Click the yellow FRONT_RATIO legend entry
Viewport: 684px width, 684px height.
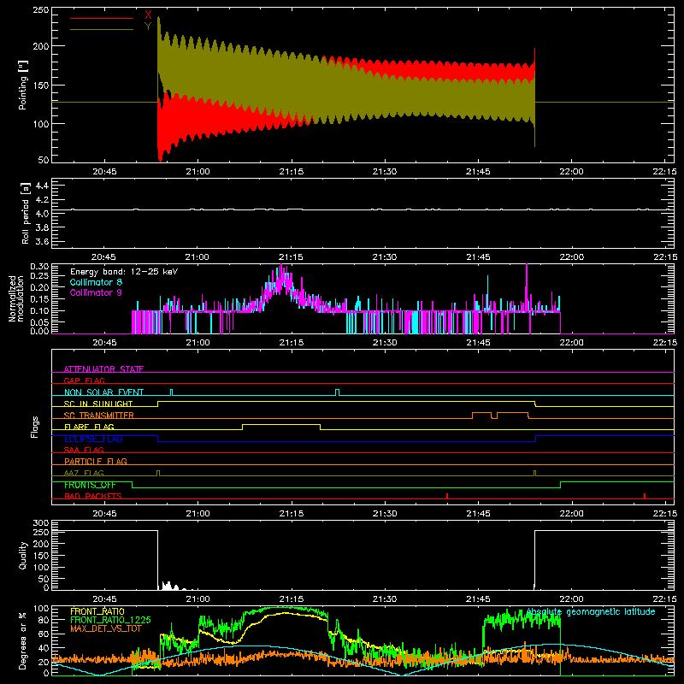point(97,611)
